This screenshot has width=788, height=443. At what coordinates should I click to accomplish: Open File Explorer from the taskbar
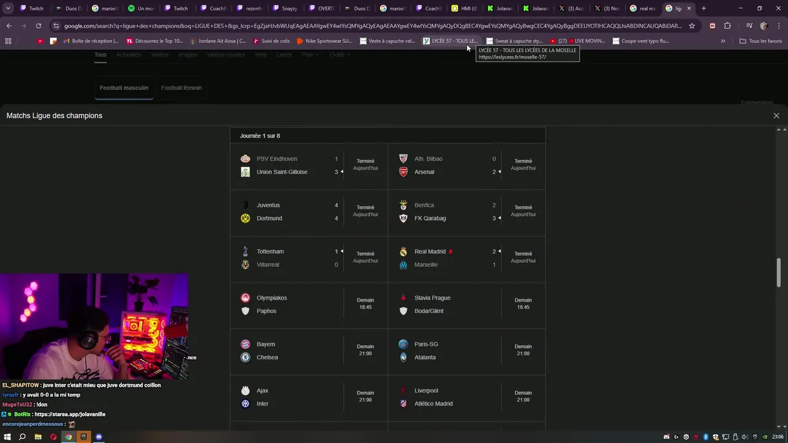click(38, 437)
